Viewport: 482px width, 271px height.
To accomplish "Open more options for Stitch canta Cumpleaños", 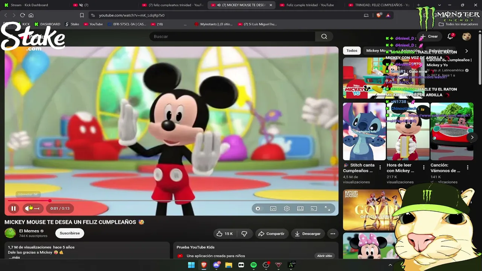I will pos(380,167).
